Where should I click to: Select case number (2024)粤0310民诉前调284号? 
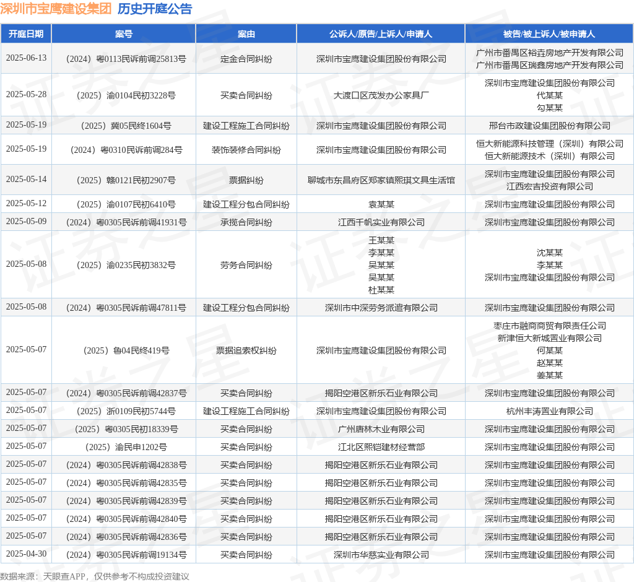126,150
